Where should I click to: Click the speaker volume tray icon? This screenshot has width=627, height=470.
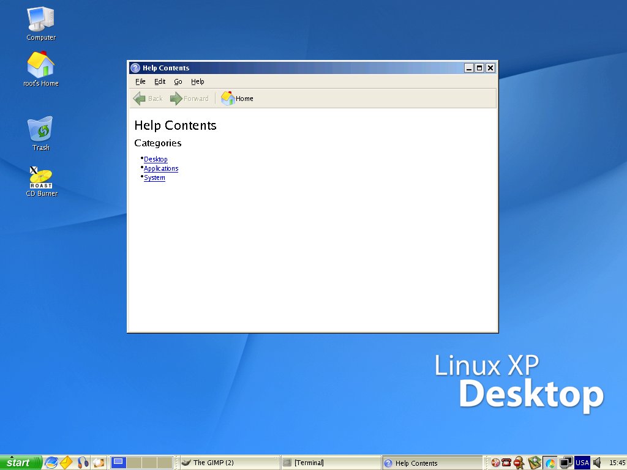597,463
